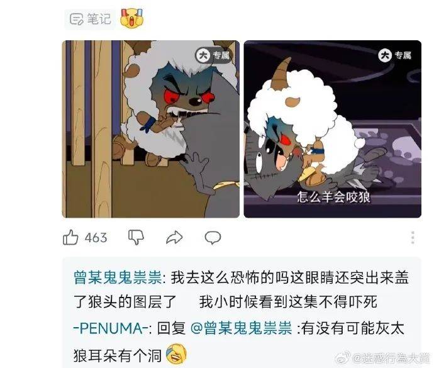The height and width of the screenshot is (368, 434).
Task: Open the right thumbnail captioned 怎么羊会咬狼
Action: [x=333, y=129]
